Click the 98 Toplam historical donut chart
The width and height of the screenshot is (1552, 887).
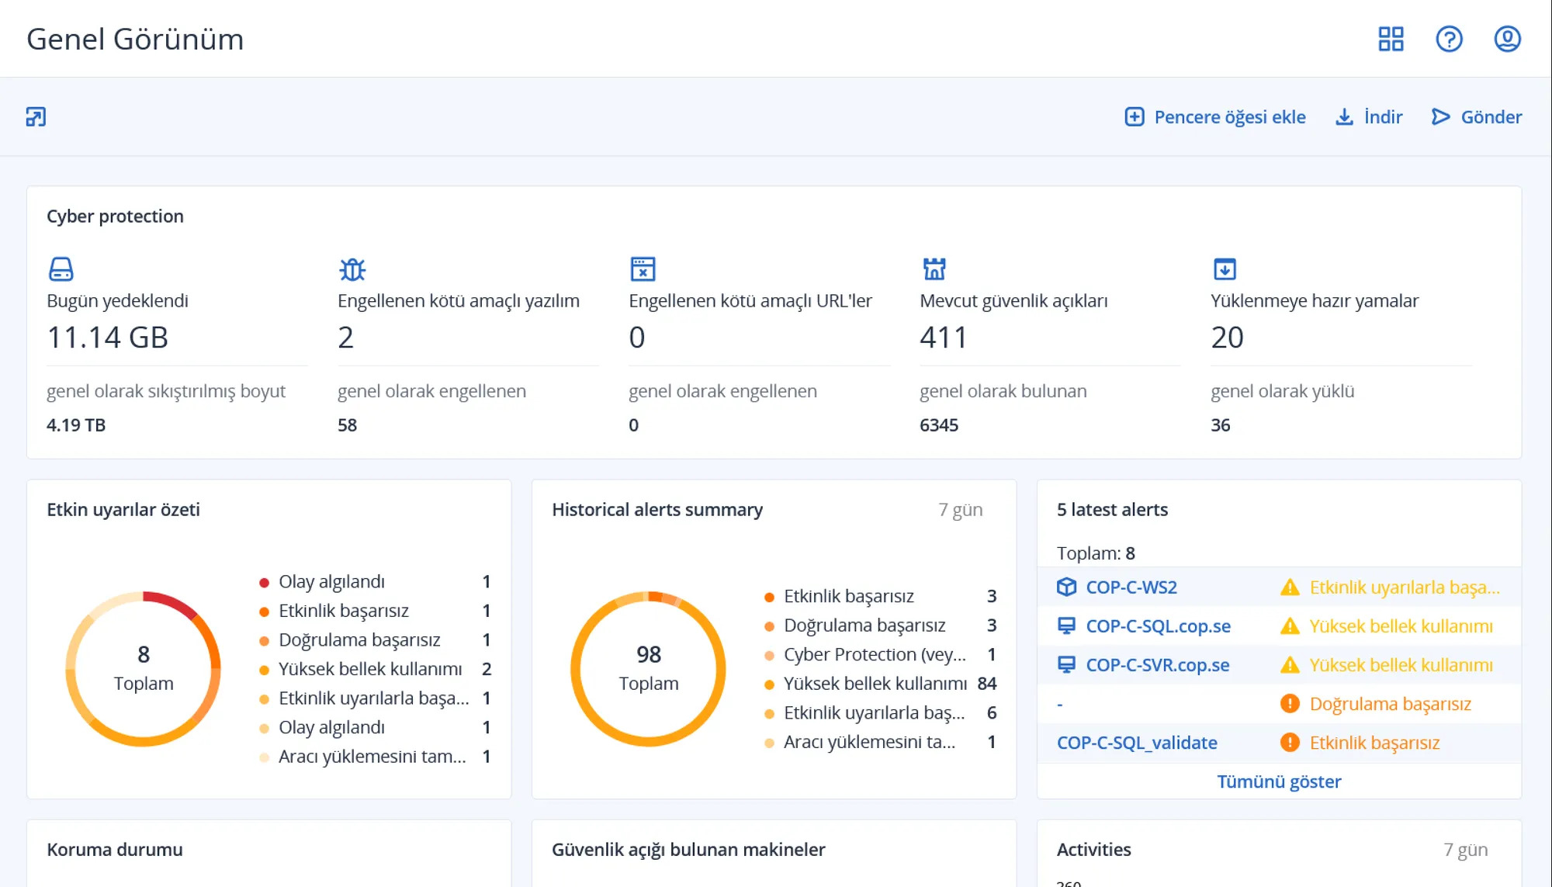[x=648, y=669]
